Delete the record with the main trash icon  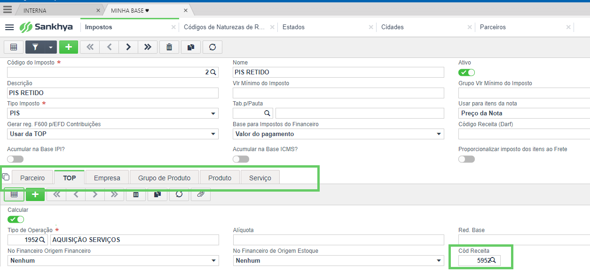point(169,47)
